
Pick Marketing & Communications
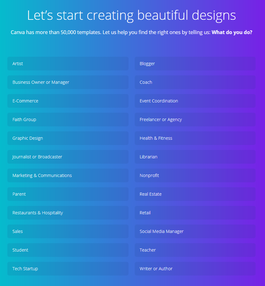[x=68, y=175]
